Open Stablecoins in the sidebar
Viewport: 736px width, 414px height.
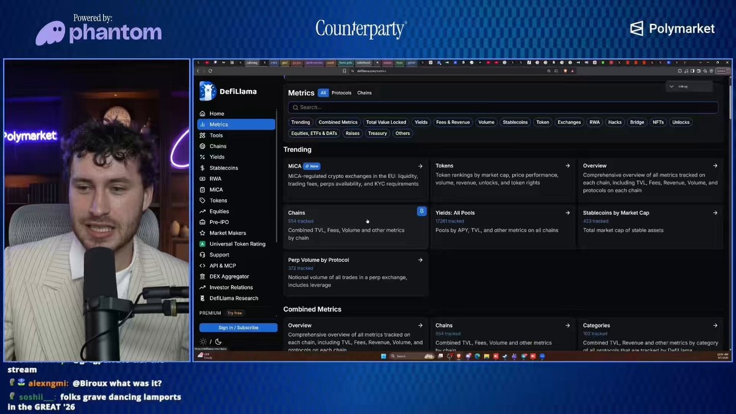pyautogui.click(x=236, y=168)
